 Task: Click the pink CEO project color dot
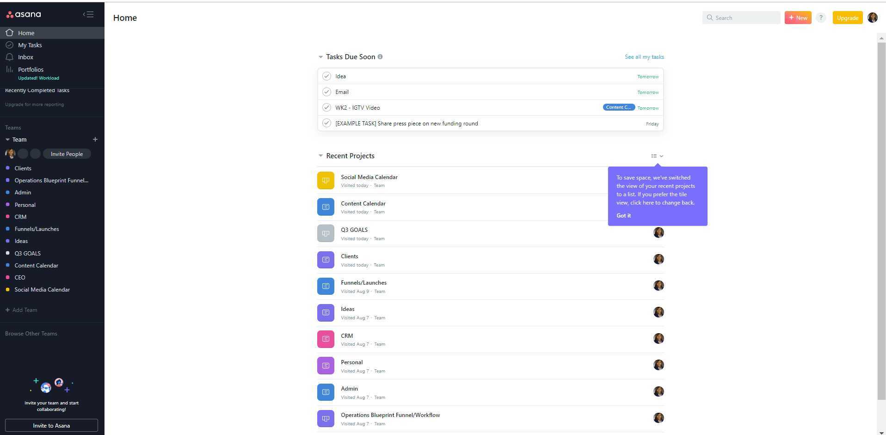(7, 278)
